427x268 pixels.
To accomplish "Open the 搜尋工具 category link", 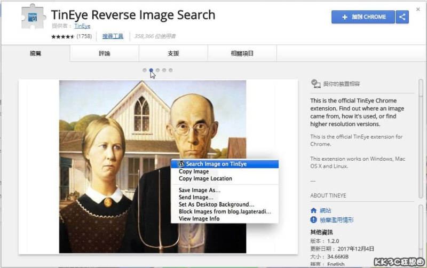I will point(113,36).
